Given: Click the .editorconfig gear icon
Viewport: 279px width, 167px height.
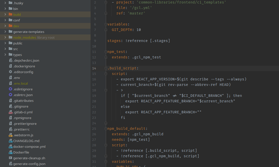Looking at the screenshot, I should click(10, 72).
